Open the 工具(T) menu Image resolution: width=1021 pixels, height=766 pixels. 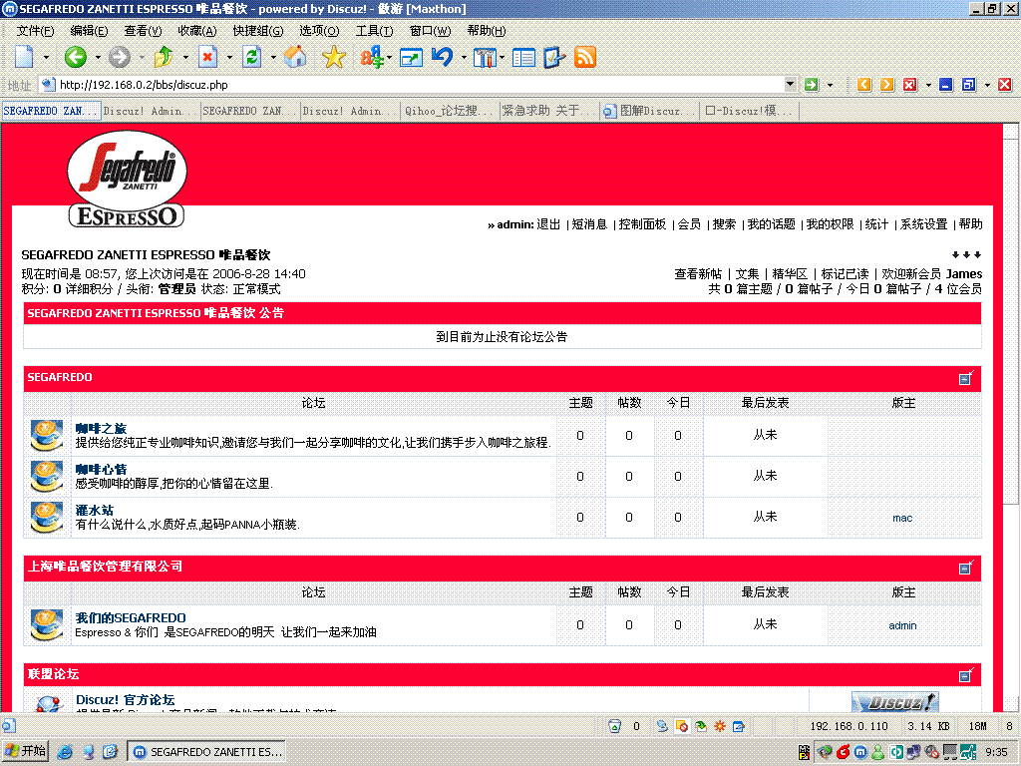click(x=375, y=31)
